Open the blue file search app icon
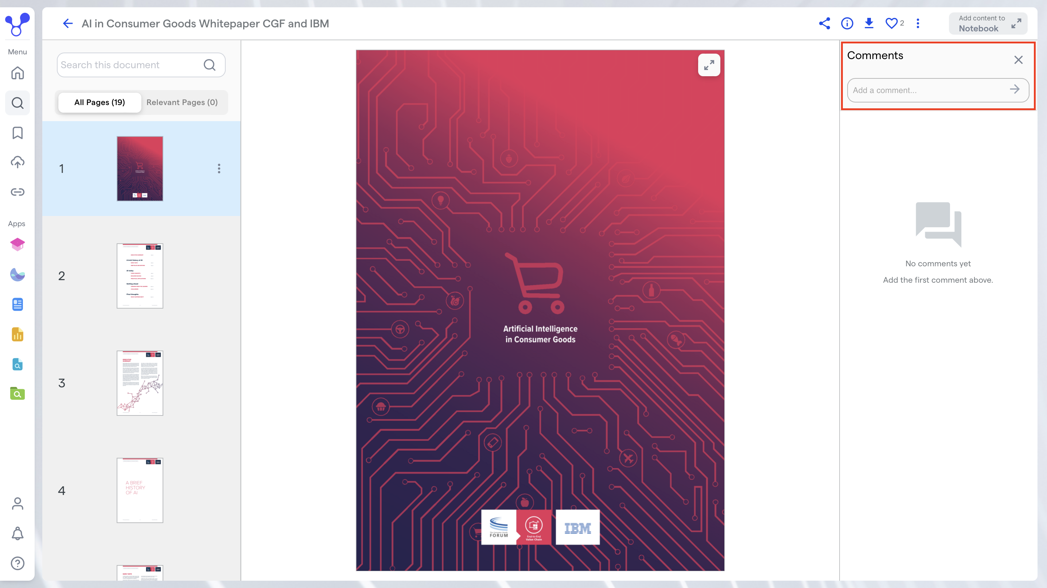The image size is (1047, 588). tap(17, 364)
